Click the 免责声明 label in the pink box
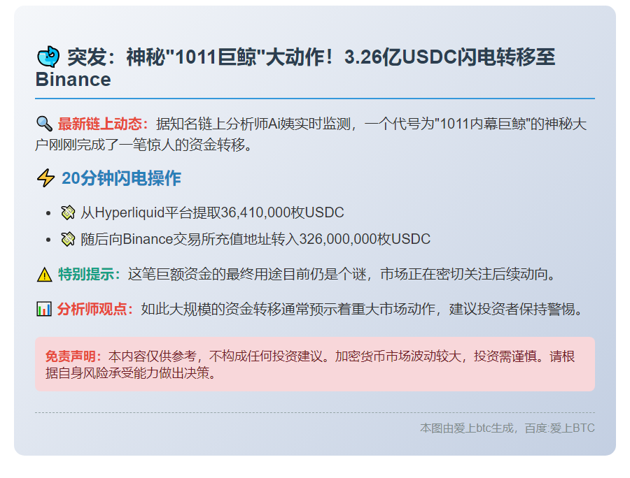The image size is (630, 478). (73, 356)
